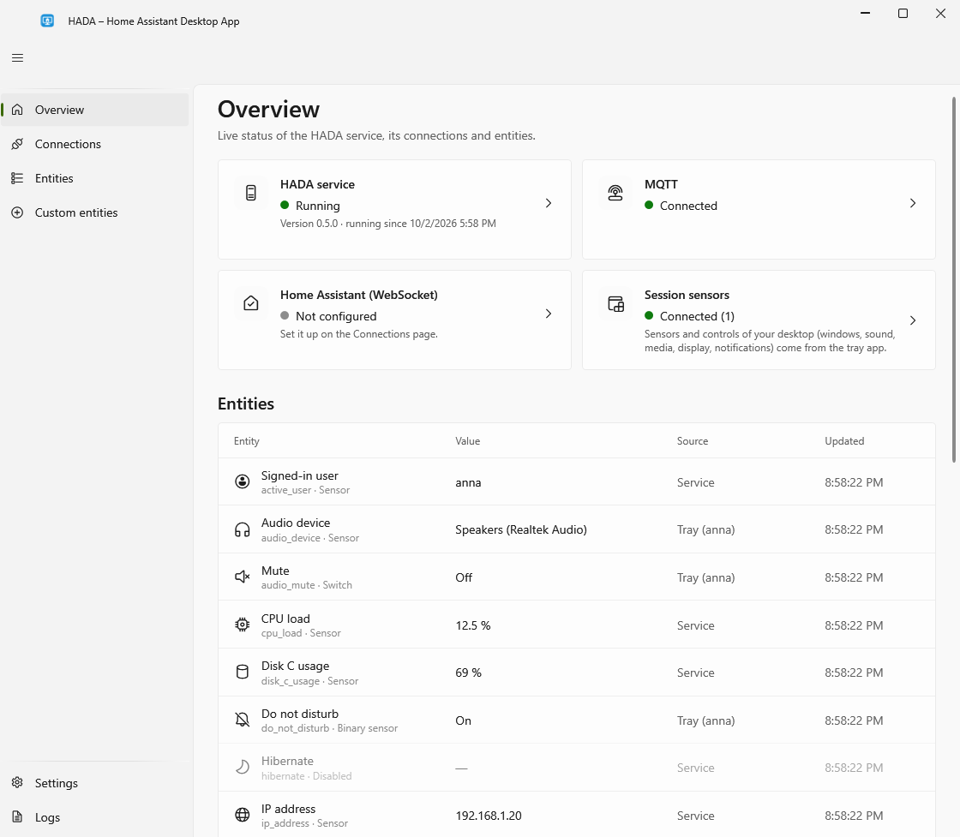Open Logs from sidebar
Image resolution: width=960 pixels, height=837 pixels.
coord(95,816)
